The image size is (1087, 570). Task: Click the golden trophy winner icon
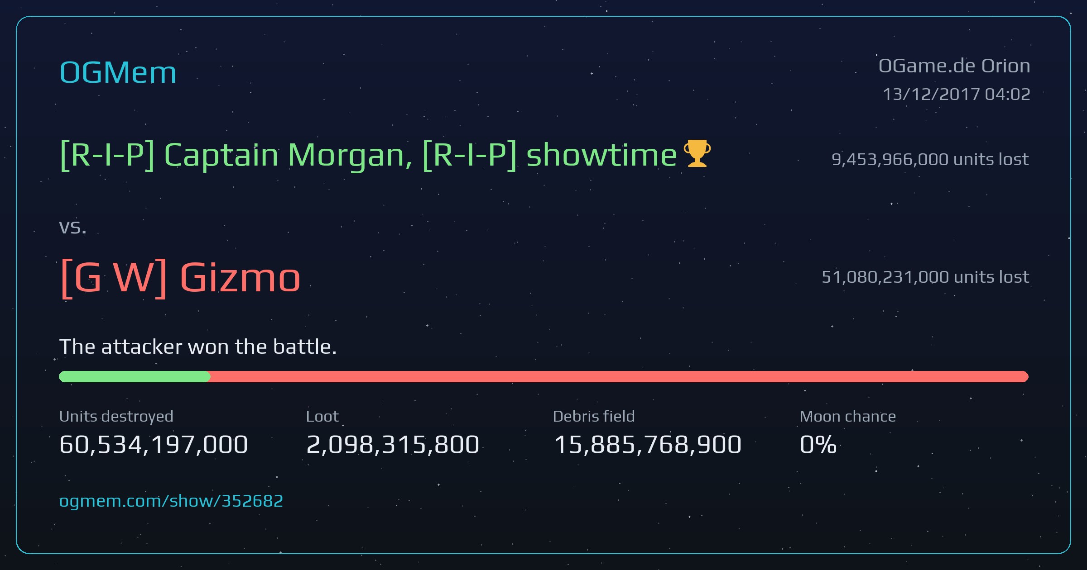click(x=697, y=153)
